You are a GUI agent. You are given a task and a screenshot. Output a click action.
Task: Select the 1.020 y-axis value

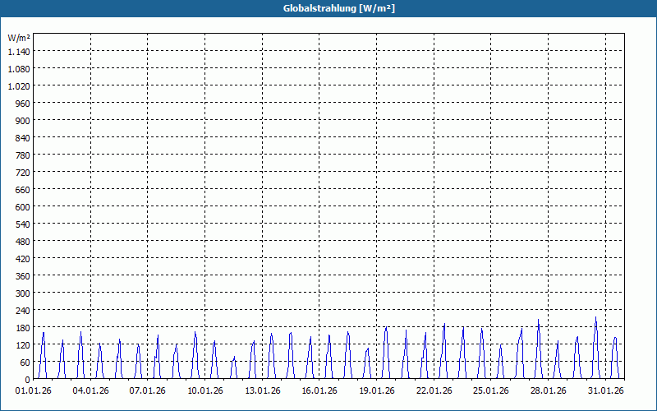[19, 86]
